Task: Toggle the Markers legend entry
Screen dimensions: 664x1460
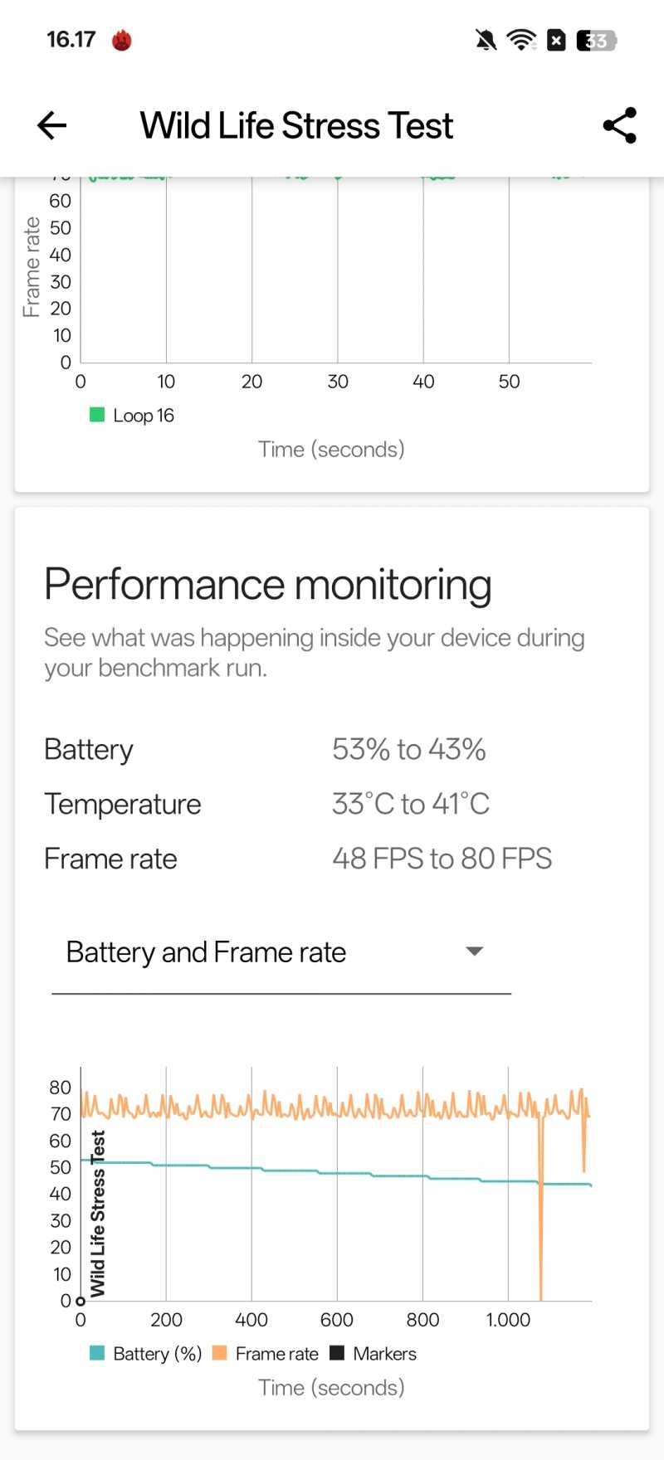Action: 373,1353
